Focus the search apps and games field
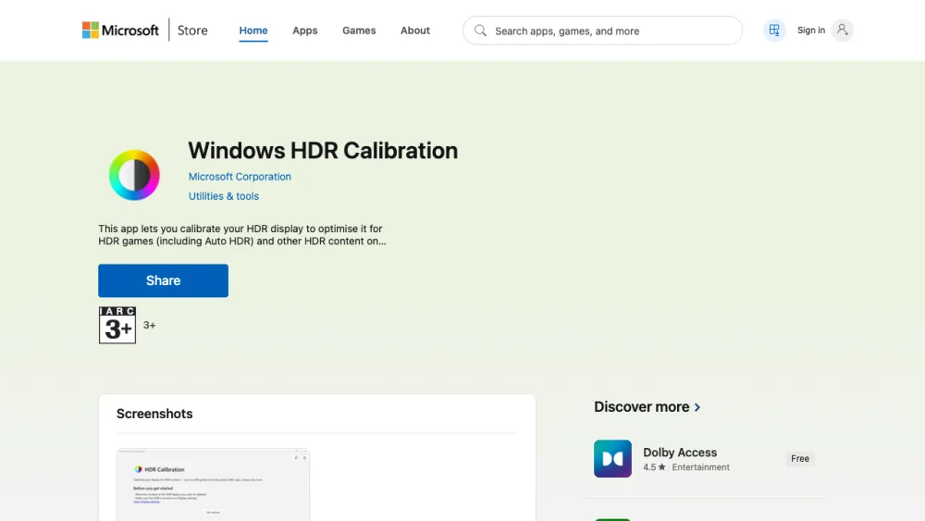 602,31
